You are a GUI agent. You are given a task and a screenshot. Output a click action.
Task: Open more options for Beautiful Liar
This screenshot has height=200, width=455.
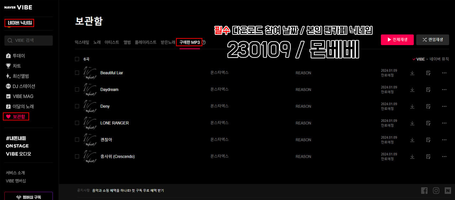(x=444, y=73)
